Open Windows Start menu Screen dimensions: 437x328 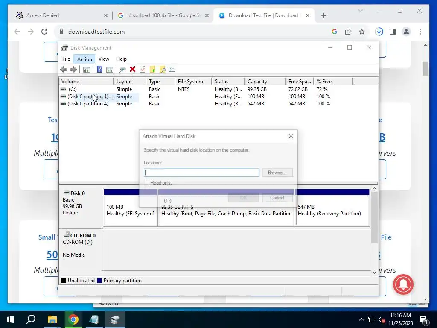pos(10,319)
